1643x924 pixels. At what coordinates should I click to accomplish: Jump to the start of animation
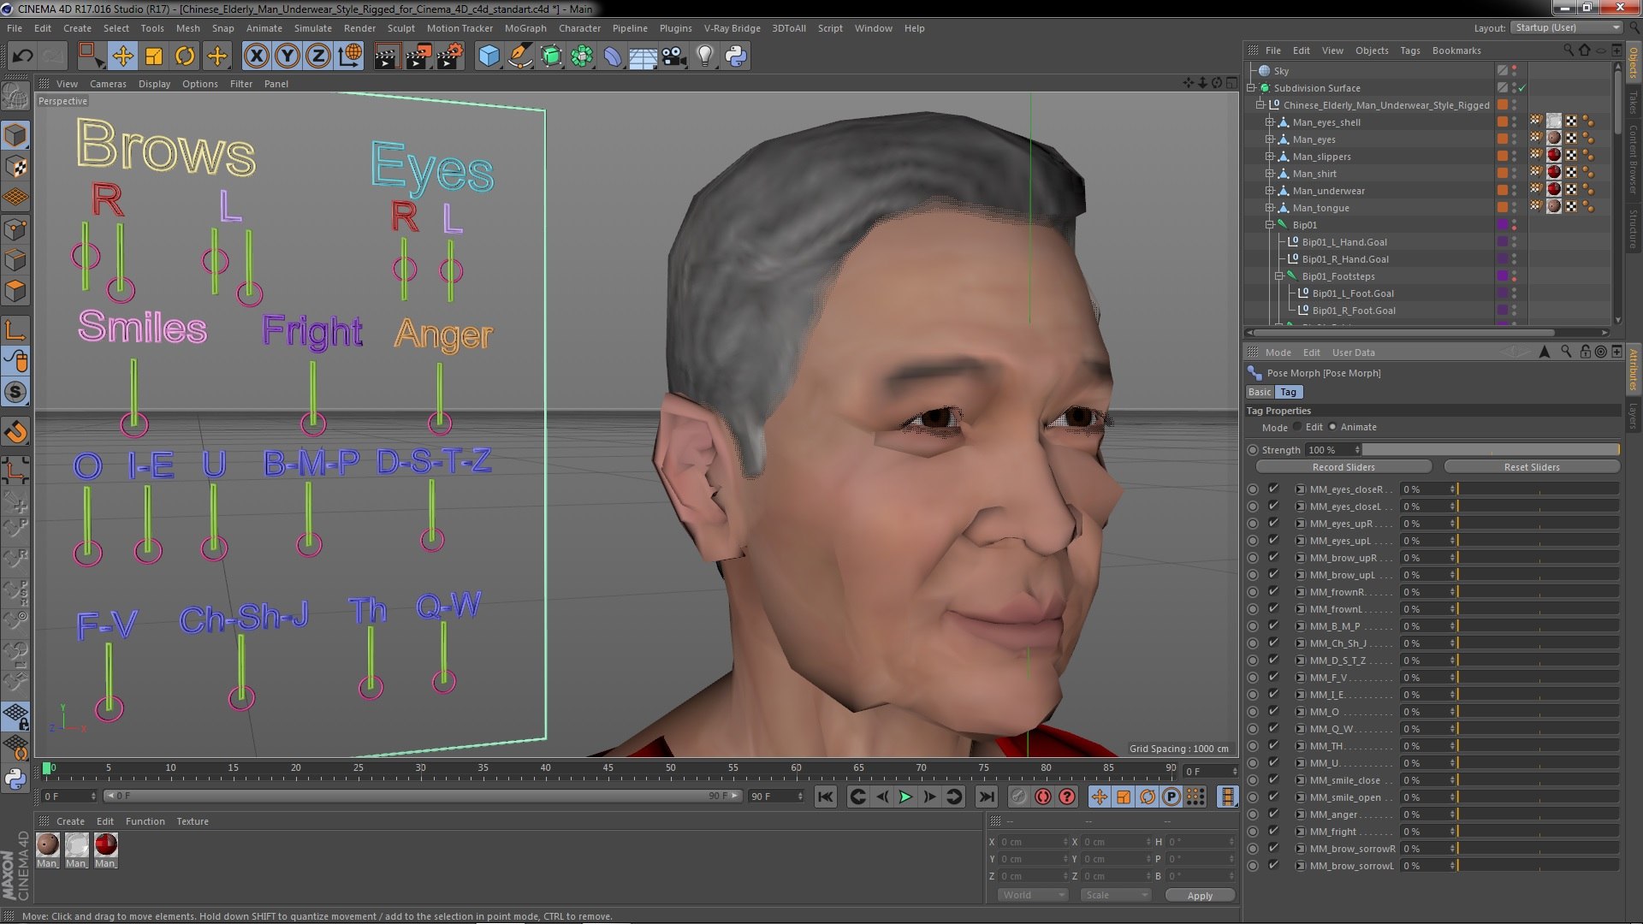point(825,797)
